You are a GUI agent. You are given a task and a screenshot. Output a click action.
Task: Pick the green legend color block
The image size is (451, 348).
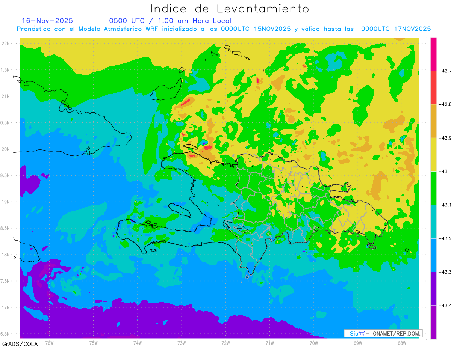point(433,188)
